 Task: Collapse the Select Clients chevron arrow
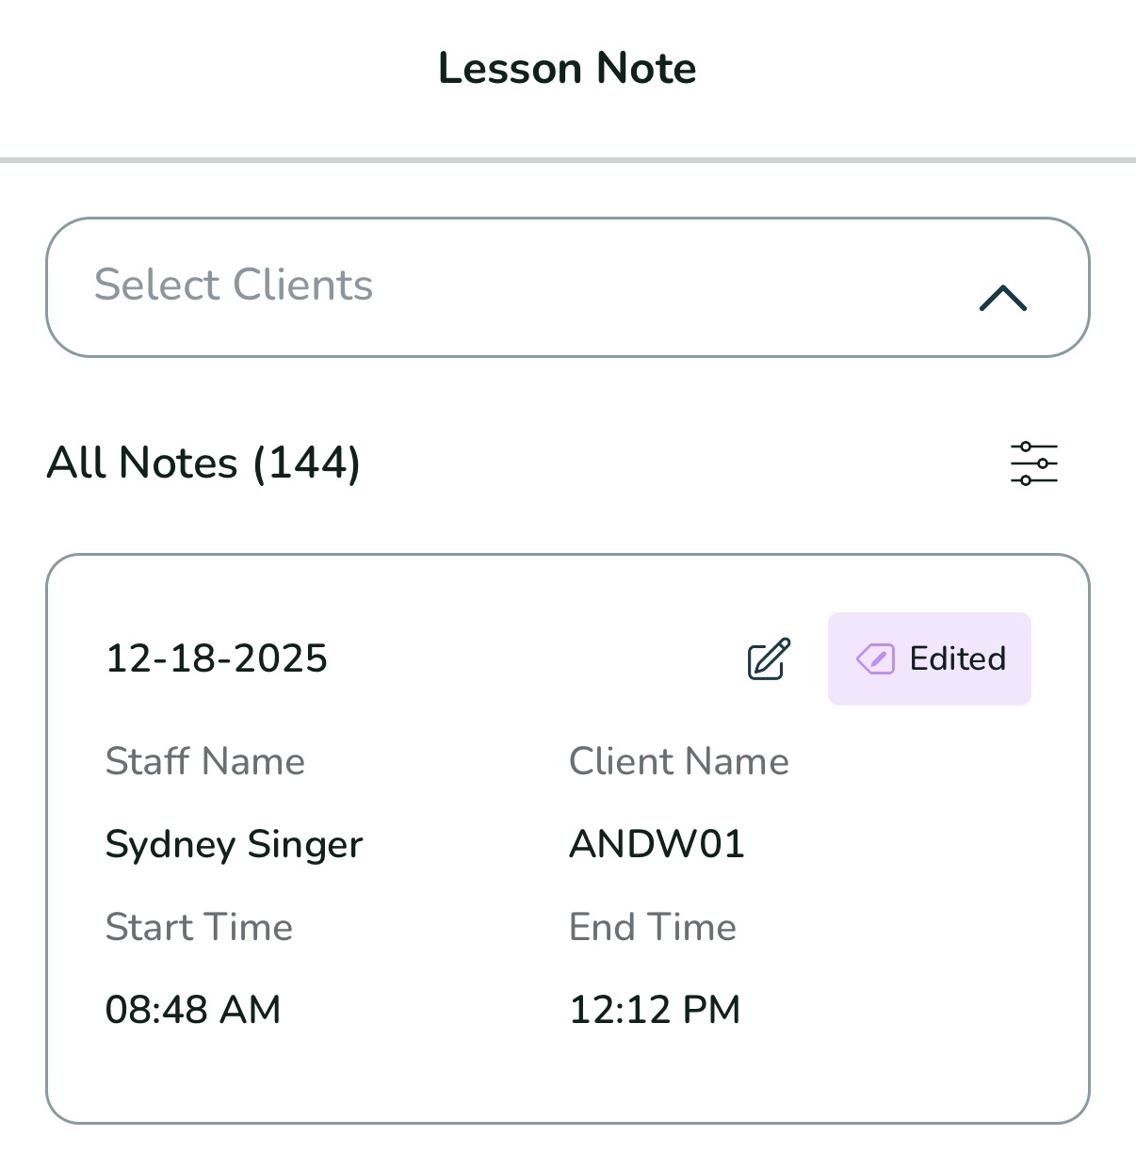coord(1002,298)
